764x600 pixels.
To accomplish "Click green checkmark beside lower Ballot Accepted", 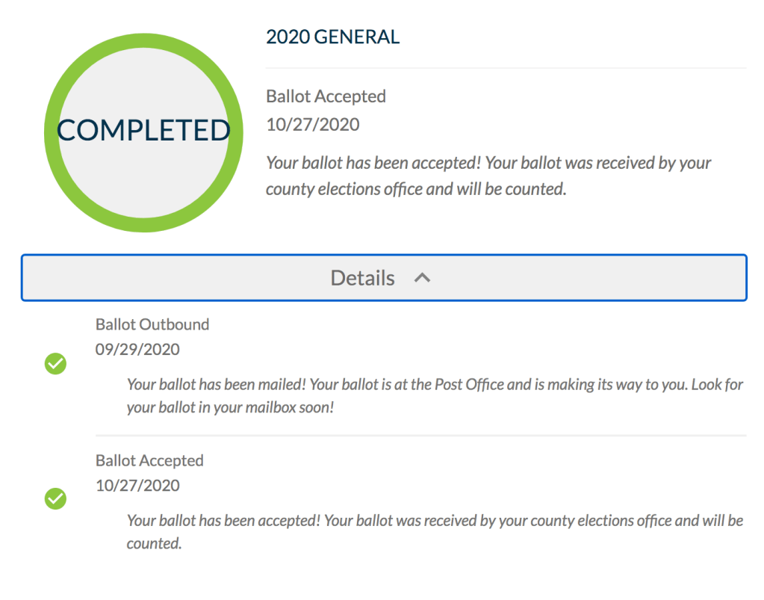I will [x=56, y=498].
